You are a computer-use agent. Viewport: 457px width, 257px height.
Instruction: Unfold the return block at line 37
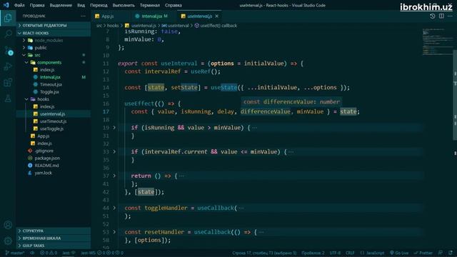coord(114,176)
